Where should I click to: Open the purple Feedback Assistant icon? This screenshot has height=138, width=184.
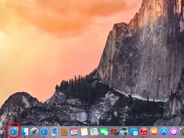(174, 132)
